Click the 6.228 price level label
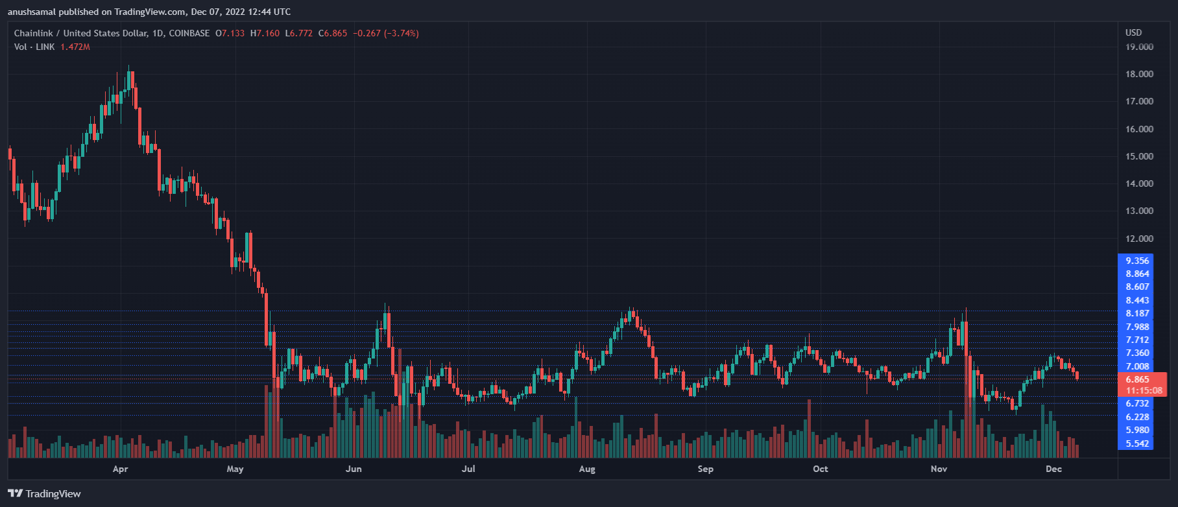This screenshot has height=507, width=1178. 1137,417
